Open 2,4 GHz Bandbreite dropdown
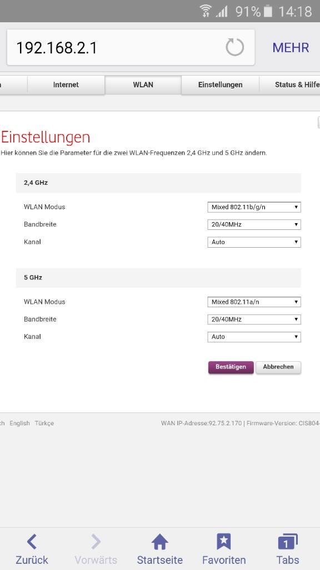 pyautogui.click(x=254, y=225)
